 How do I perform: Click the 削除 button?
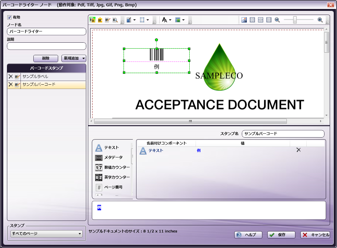(46, 58)
